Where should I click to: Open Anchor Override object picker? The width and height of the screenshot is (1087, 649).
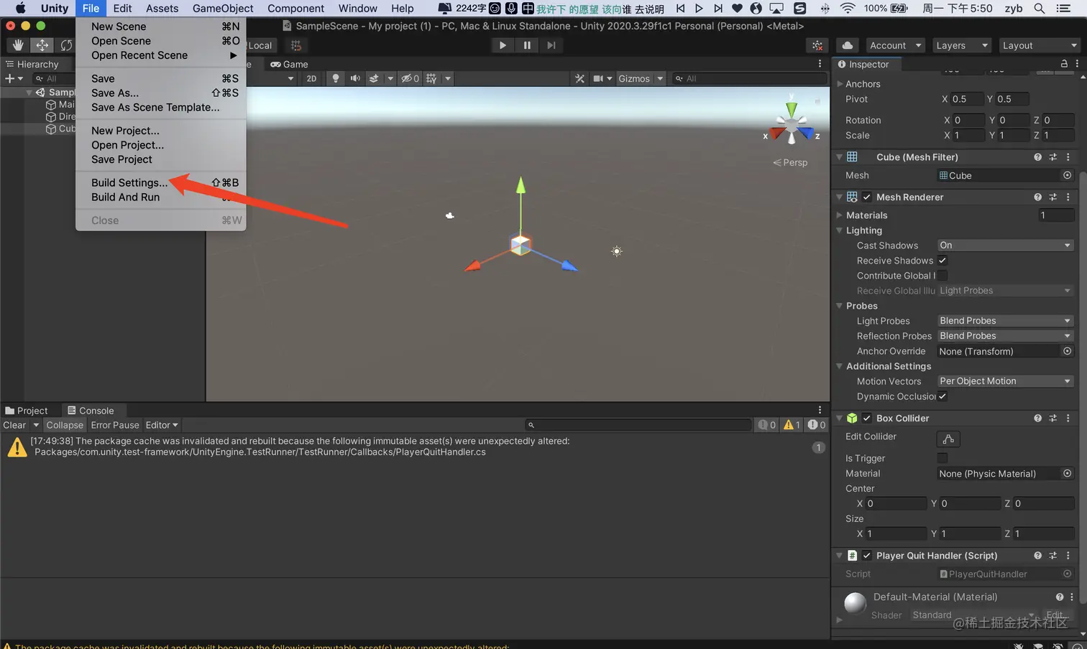pyautogui.click(x=1067, y=351)
